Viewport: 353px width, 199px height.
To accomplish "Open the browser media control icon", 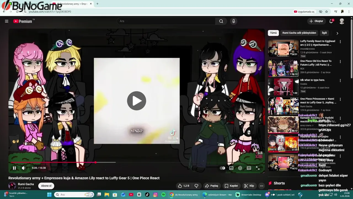I will pos(336,12).
